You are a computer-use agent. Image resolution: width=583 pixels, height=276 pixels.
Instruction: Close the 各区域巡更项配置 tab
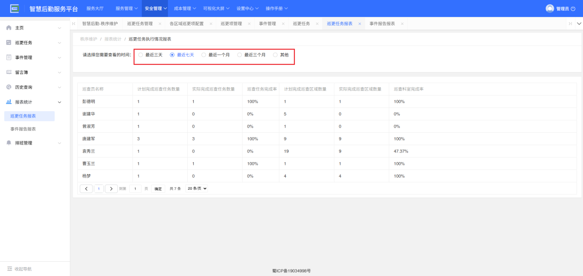pyautogui.click(x=211, y=23)
